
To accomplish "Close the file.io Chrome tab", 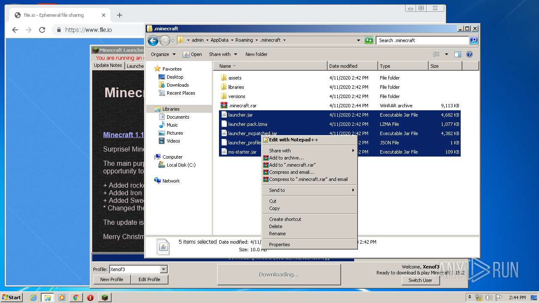I will tap(104, 15).
